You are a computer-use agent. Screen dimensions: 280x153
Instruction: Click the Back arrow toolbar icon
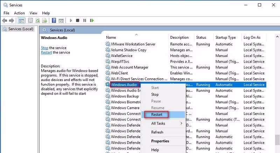coord(5,21)
